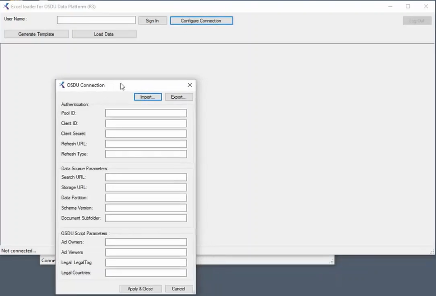Screen dimensions: 436x296
Task: Click the Search URL field
Action: 146,177
